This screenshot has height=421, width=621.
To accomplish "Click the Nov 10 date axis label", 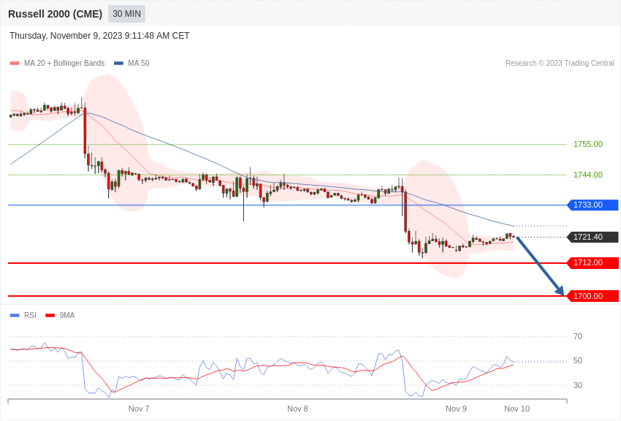I will pos(517,409).
